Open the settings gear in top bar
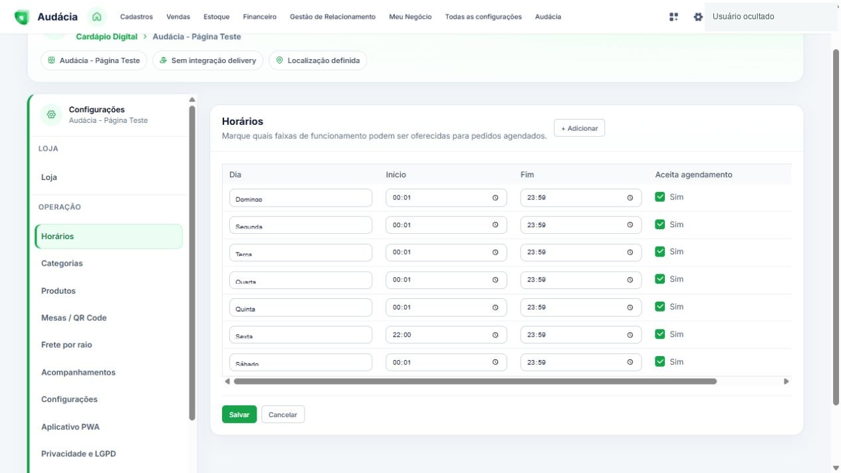The height and width of the screenshot is (473, 841). pos(698,17)
